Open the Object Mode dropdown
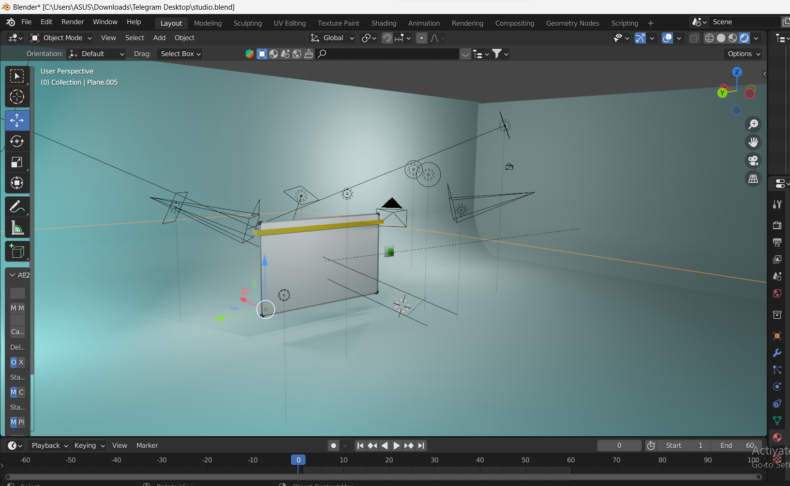Screen dimensions: 790x486 pyautogui.click(x=61, y=38)
